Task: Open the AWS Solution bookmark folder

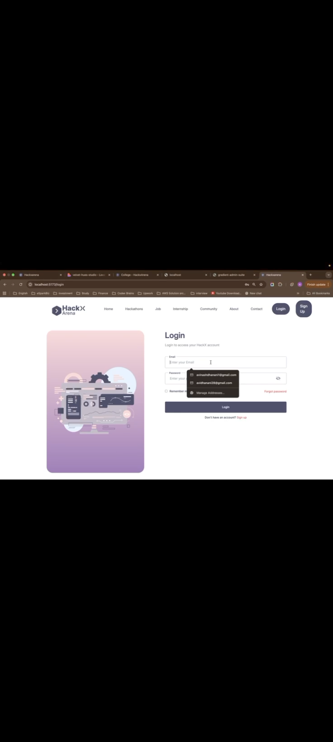Action: click(x=171, y=293)
